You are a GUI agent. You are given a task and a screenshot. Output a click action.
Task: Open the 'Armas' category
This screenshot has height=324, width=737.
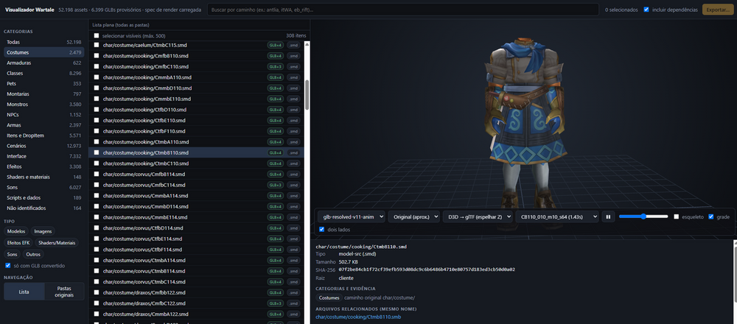click(43, 125)
